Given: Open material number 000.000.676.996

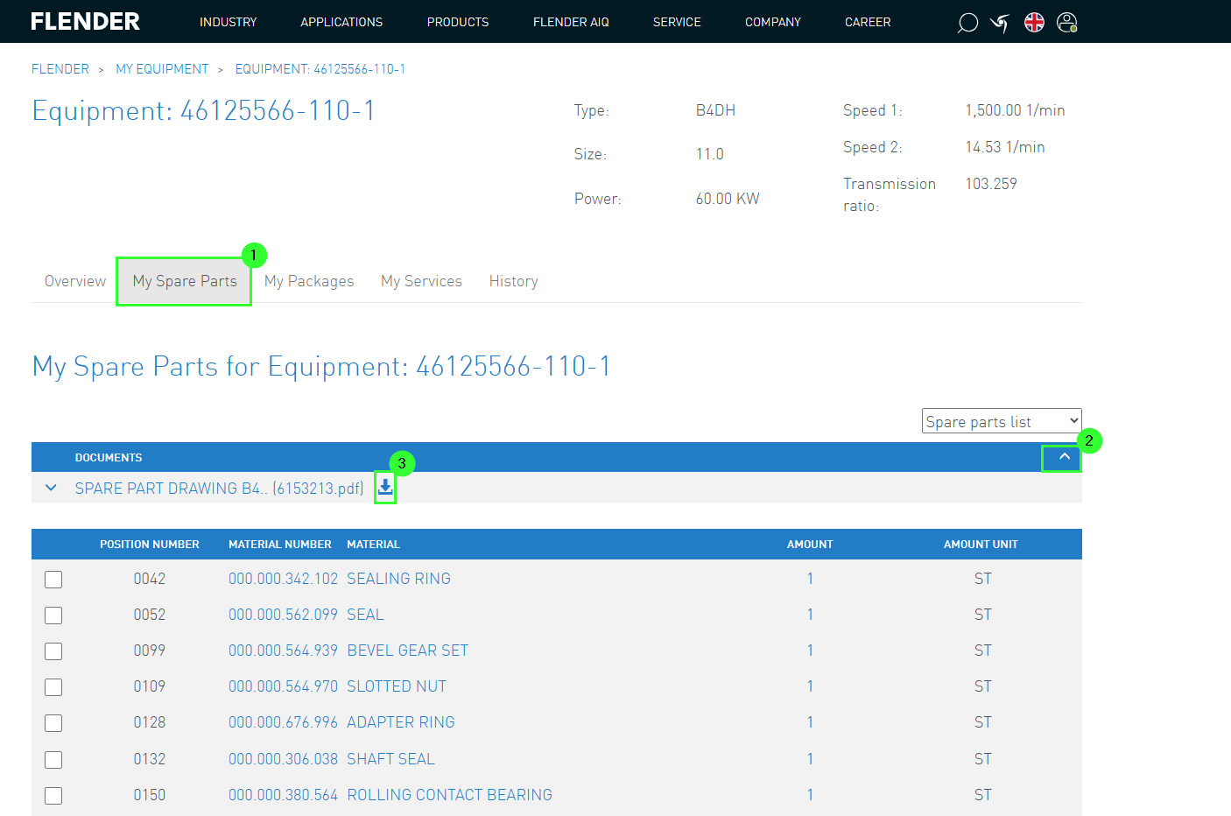Looking at the screenshot, I should click(x=283, y=722).
